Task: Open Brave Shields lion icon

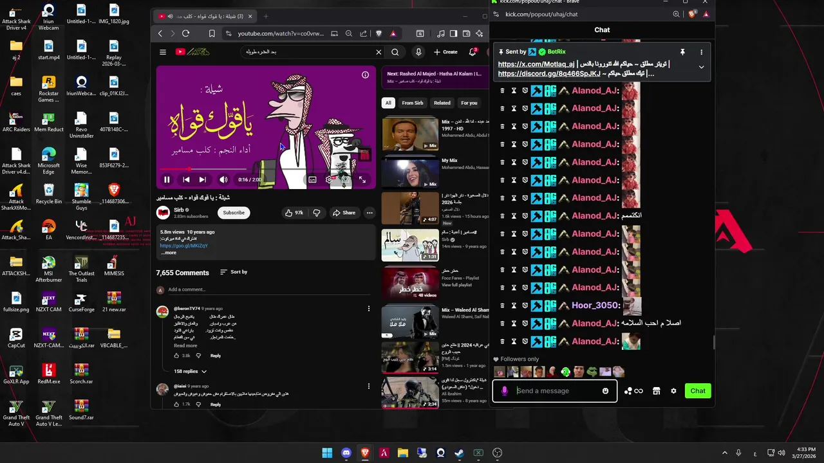Action: pos(379,33)
